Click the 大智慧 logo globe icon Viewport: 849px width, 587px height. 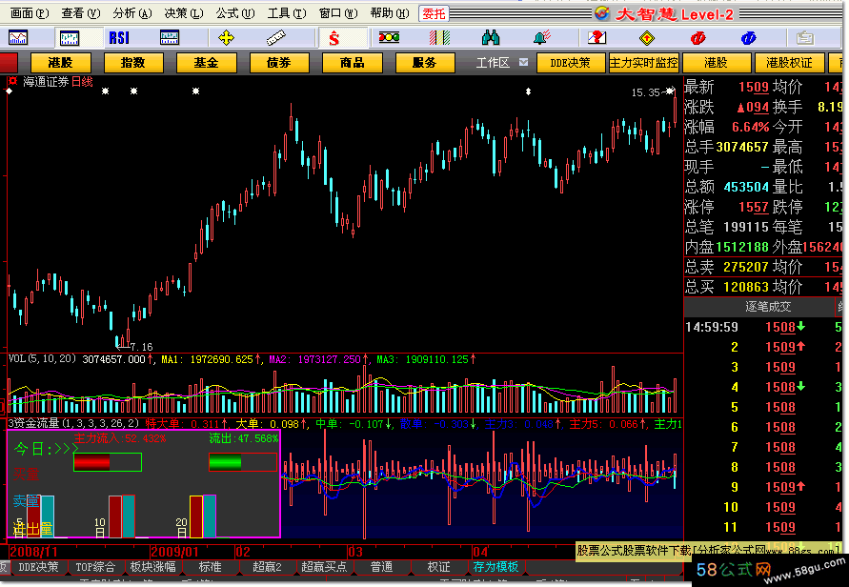pyautogui.click(x=601, y=13)
